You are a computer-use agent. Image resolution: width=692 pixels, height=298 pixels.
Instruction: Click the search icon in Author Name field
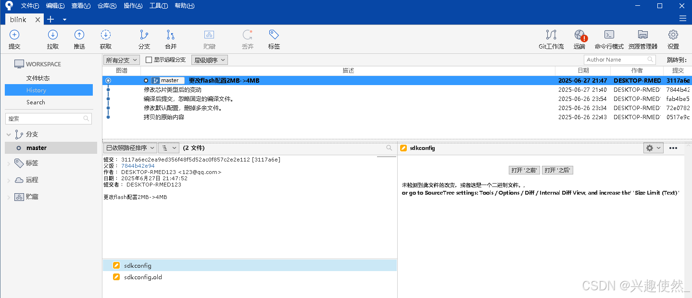651,60
